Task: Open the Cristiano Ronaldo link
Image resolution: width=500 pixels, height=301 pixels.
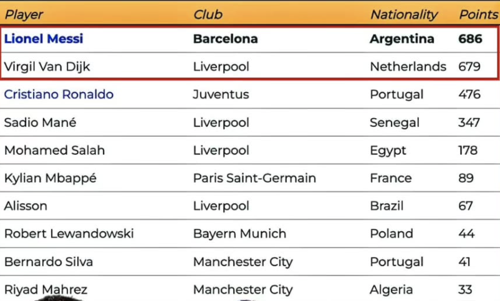Action: pos(59,95)
